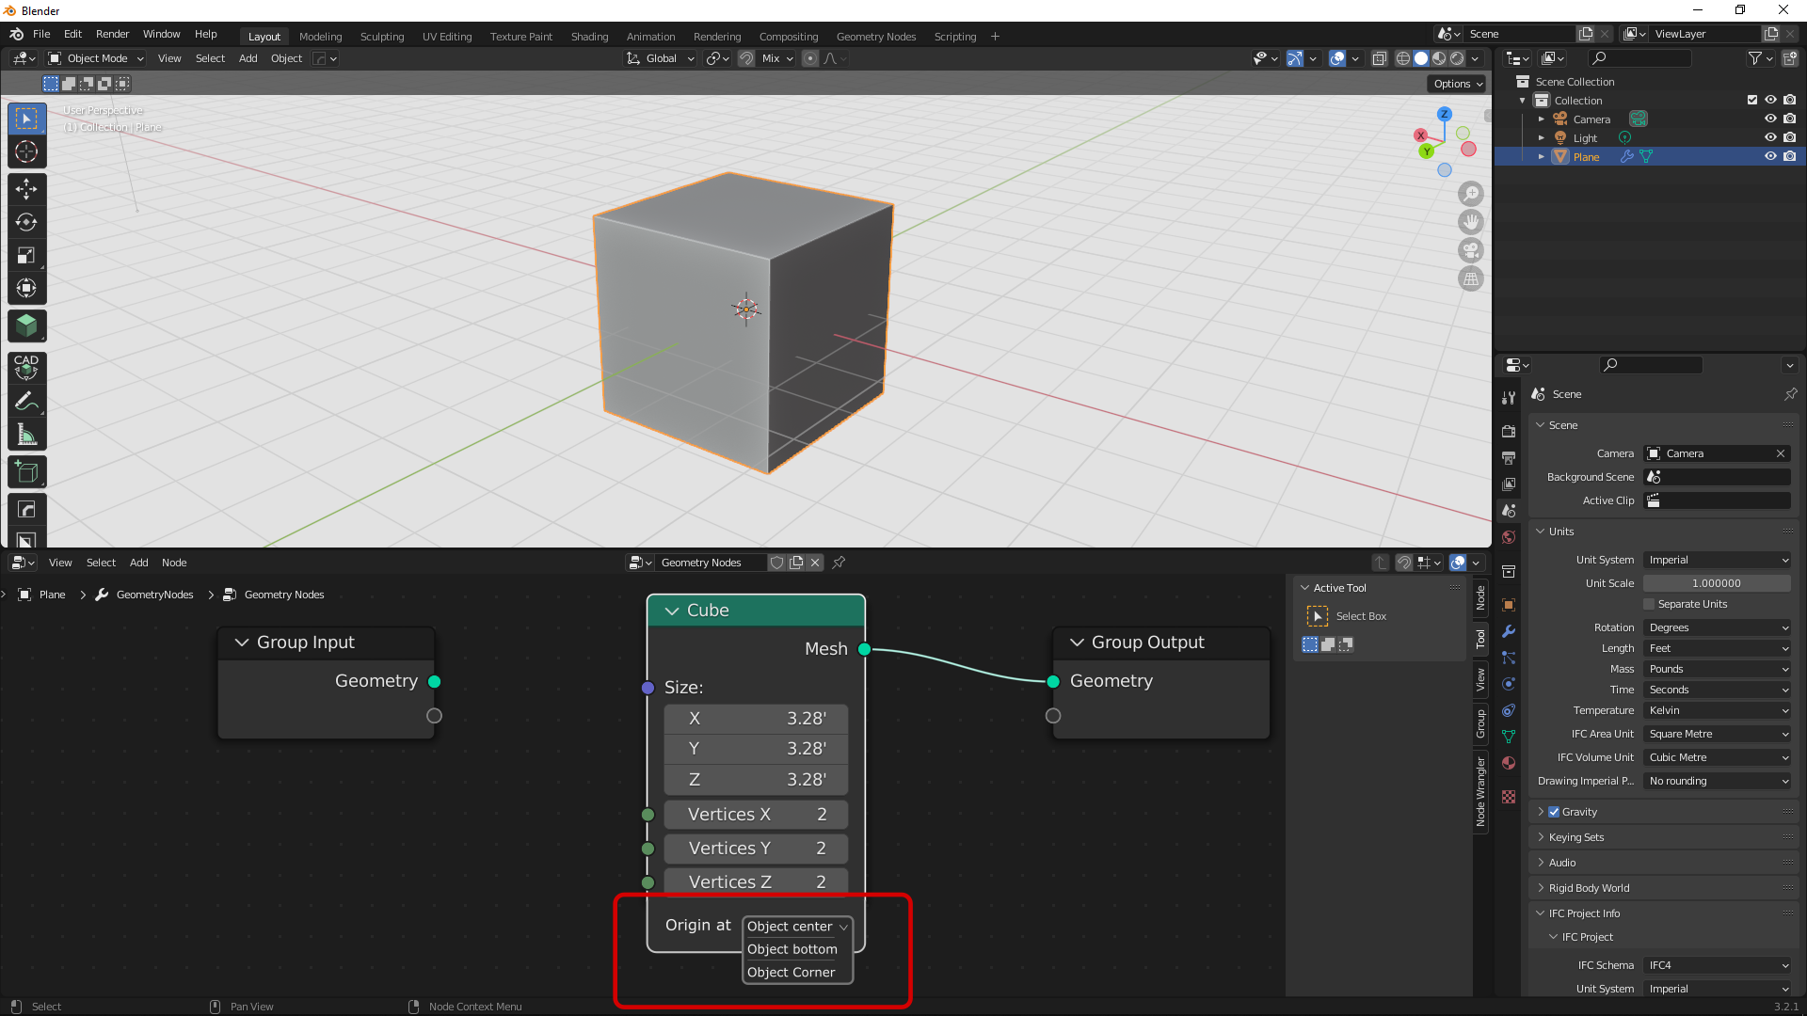Adjust the Unit Scale value slider
This screenshot has height=1016, width=1807.
point(1717,583)
